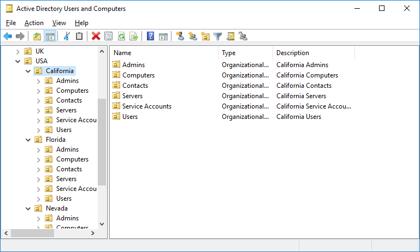Toggle the Action pane icon
The width and height of the screenshot is (420, 252).
163,36
